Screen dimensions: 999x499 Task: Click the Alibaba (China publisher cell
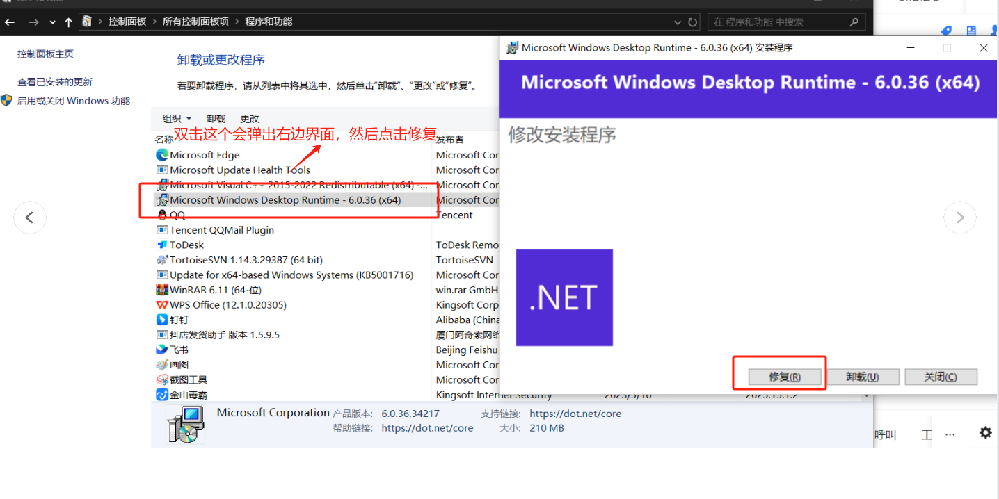point(467,320)
